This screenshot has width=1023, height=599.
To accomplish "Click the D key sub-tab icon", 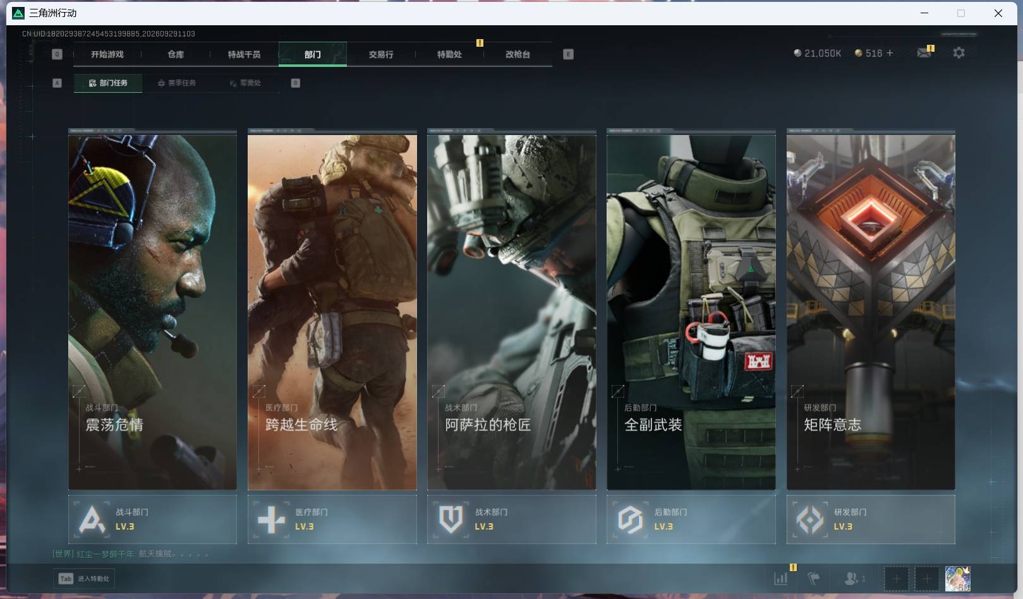I will 295,83.
